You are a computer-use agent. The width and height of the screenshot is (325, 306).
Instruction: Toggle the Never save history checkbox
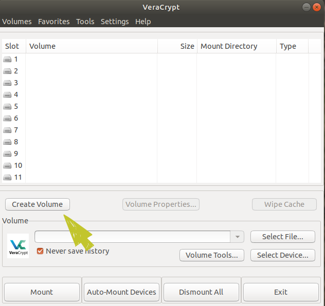tap(40, 251)
